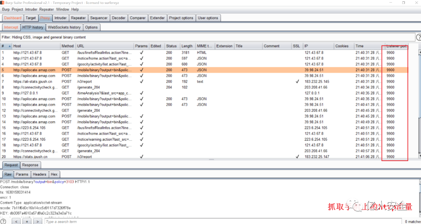This screenshot has height=224, width=421.
Task: Switch to the Dashboard tab
Action: coord(12,18)
